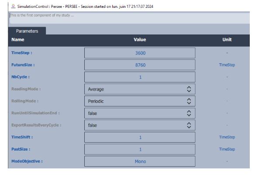The width and height of the screenshot is (262, 185).
Task: Edit the NbCycle value field
Action: [140, 77]
